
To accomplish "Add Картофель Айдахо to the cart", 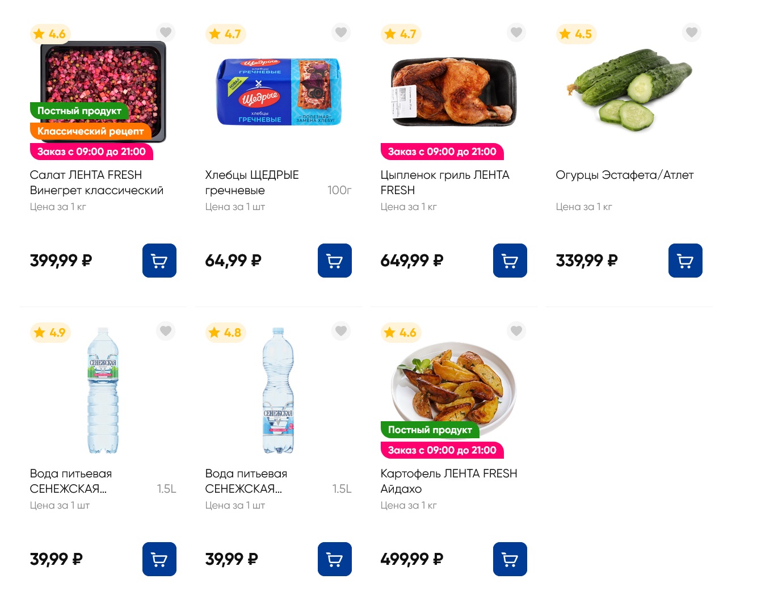I will (510, 559).
